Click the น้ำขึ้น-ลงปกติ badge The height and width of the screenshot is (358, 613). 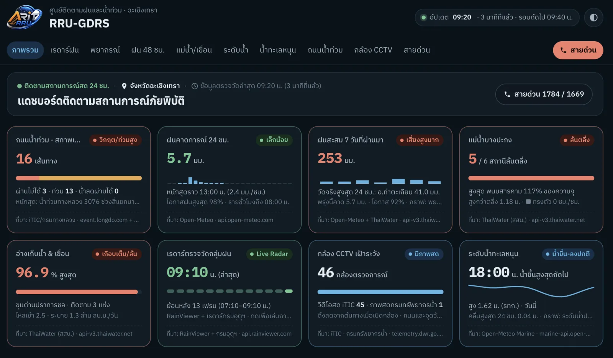coord(568,254)
